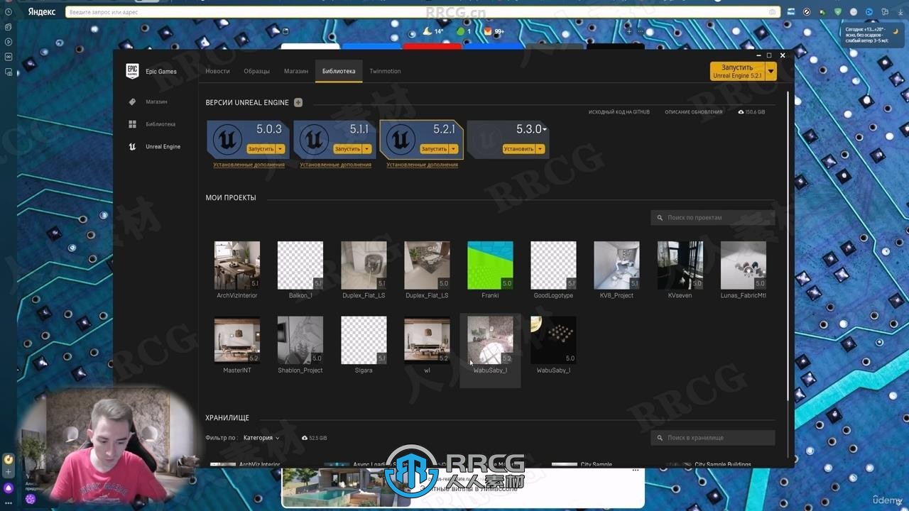
Task: Click the green shield protection icon in browser
Action: (838, 12)
